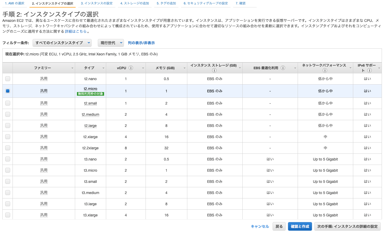Click the 汎用 link on the t2.small row
Viewport: 384px width, 232px height.
44,103
